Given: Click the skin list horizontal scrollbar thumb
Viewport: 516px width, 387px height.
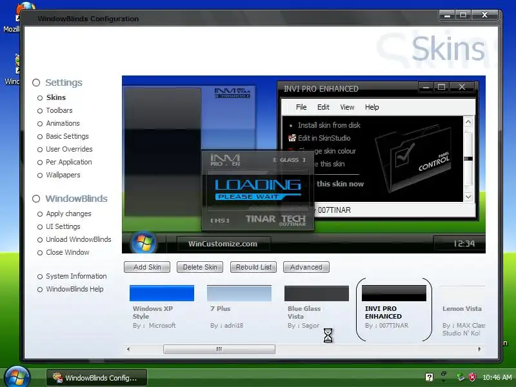Looking at the screenshot, I should coord(219,349).
